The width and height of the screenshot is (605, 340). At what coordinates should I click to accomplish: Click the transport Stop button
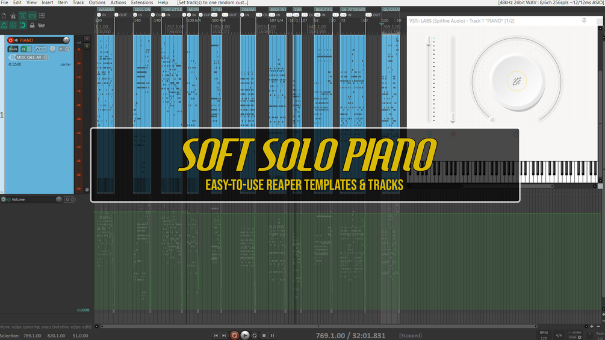[264, 335]
